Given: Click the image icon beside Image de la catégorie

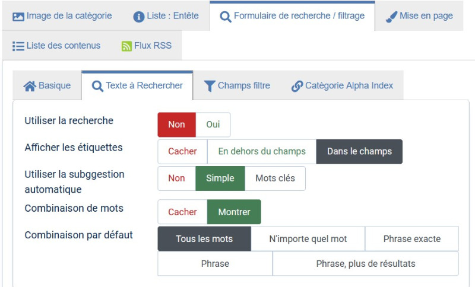Looking at the screenshot, I should pyautogui.click(x=18, y=17).
